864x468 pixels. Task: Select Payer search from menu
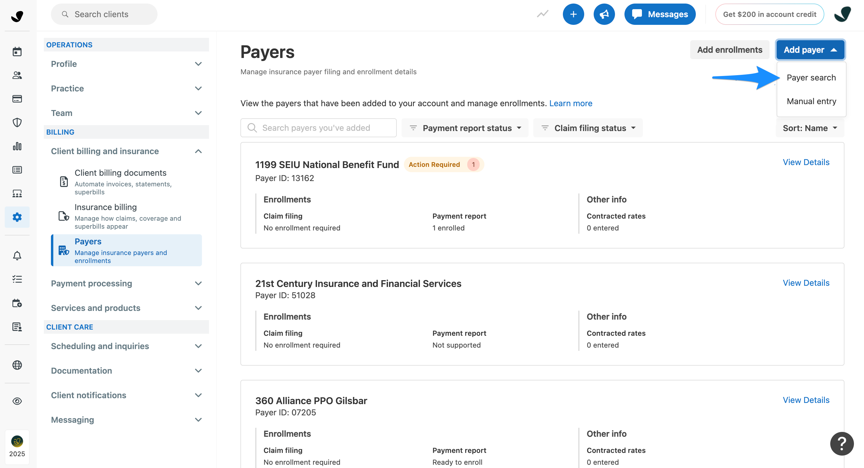point(811,78)
